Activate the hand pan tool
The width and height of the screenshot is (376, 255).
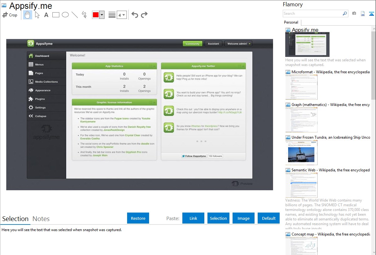coord(27,15)
